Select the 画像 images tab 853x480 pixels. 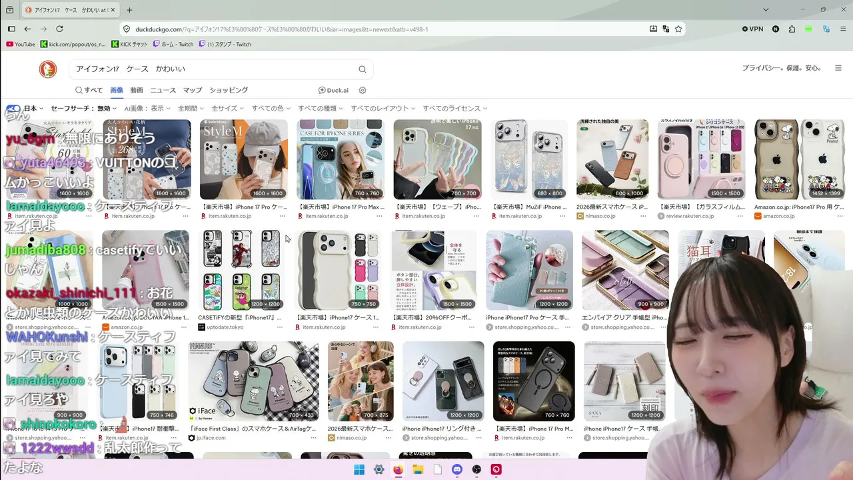coord(117,90)
